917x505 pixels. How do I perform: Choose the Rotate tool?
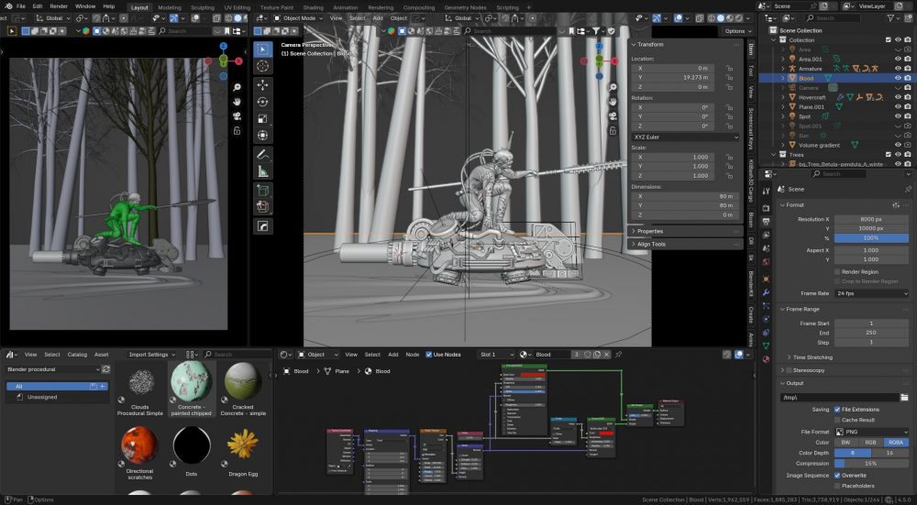tap(262, 103)
